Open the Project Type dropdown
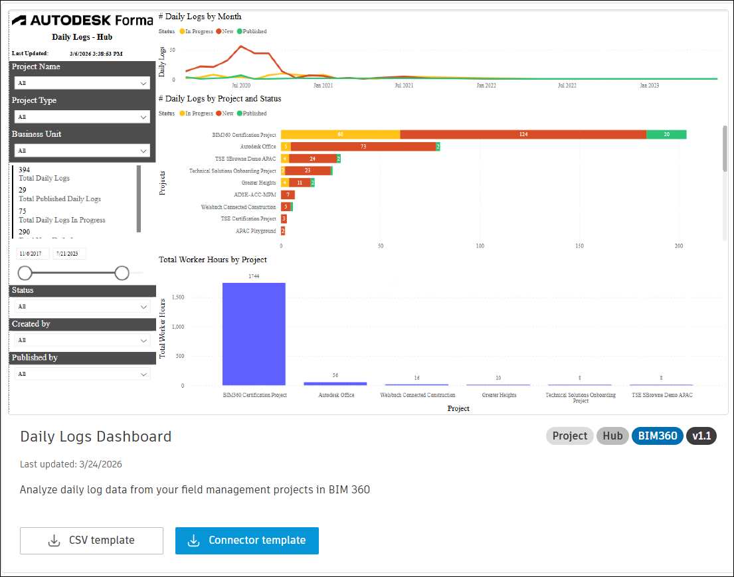 tap(82, 116)
